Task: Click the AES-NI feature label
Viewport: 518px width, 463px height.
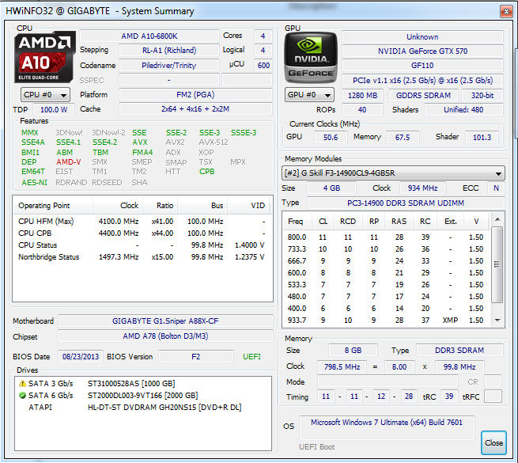Action: pos(34,183)
